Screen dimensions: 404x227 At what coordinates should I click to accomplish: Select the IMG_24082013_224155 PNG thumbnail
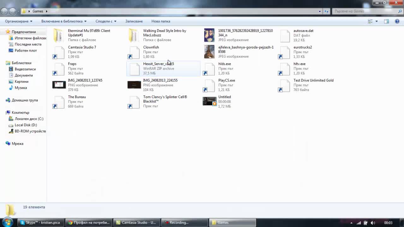point(134,85)
